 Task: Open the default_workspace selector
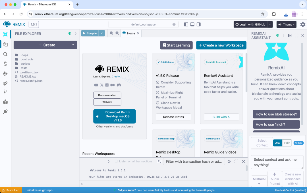144,24
